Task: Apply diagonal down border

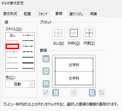Action: point(102,93)
